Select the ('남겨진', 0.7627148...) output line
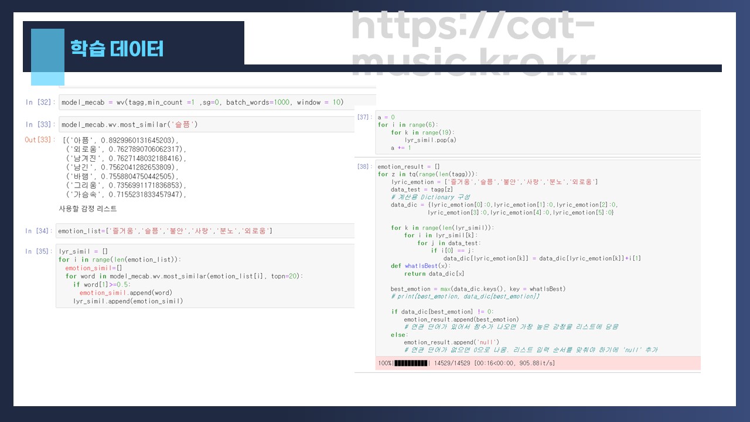This screenshot has height=422, width=750. tap(125, 158)
